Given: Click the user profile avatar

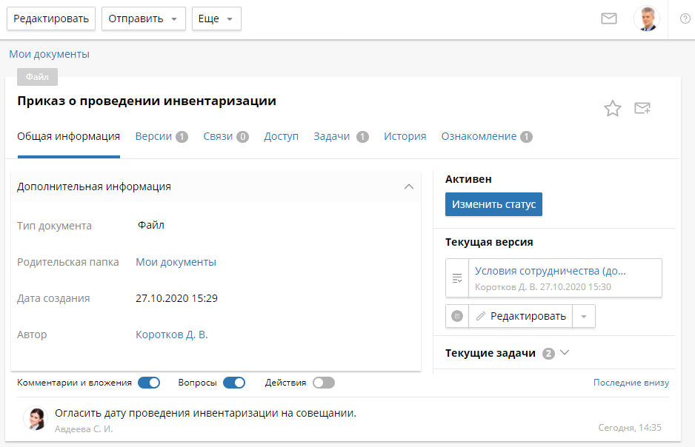Looking at the screenshot, I should tap(646, 19).
